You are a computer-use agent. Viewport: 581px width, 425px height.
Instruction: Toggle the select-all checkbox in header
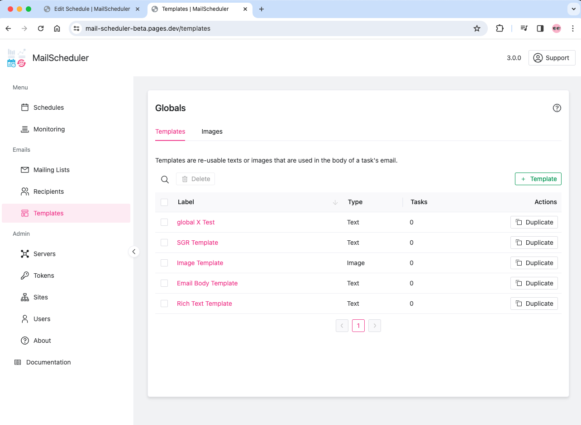click(164, 202)
